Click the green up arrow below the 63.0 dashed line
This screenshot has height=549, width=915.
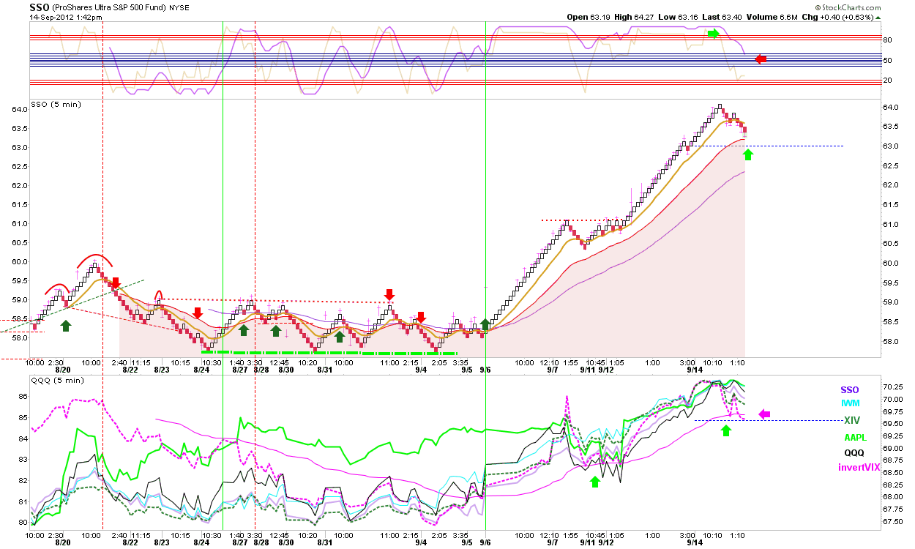pos(747,154)
